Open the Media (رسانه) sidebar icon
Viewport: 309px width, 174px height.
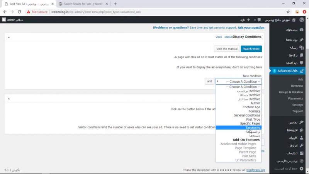(x=301, y=48)
